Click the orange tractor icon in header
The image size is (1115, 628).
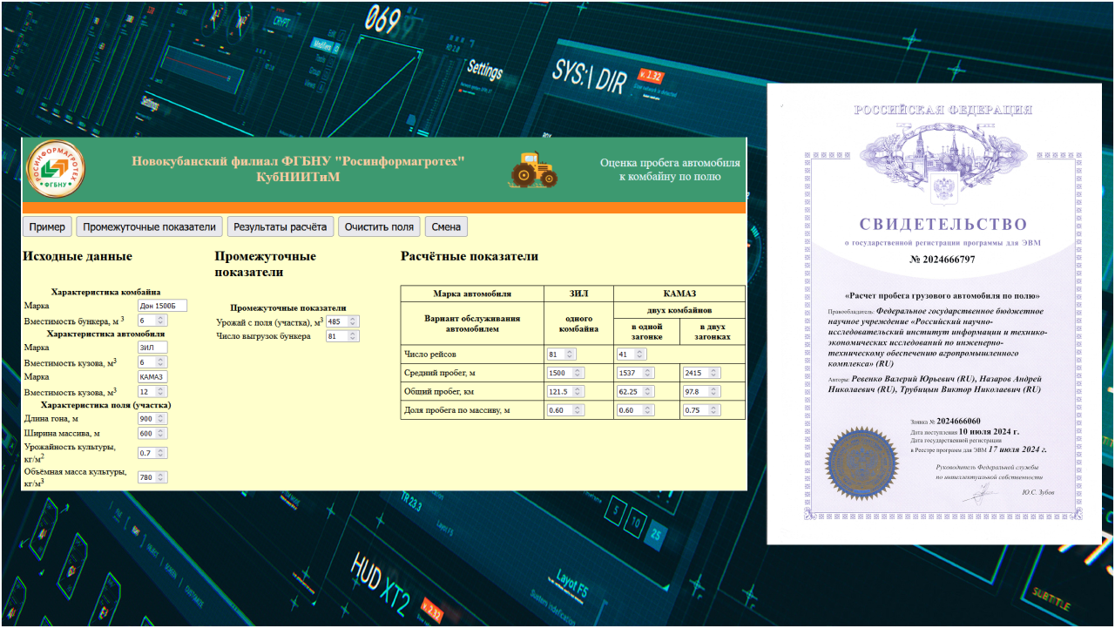pyautogui.click(x=533, y=170)
